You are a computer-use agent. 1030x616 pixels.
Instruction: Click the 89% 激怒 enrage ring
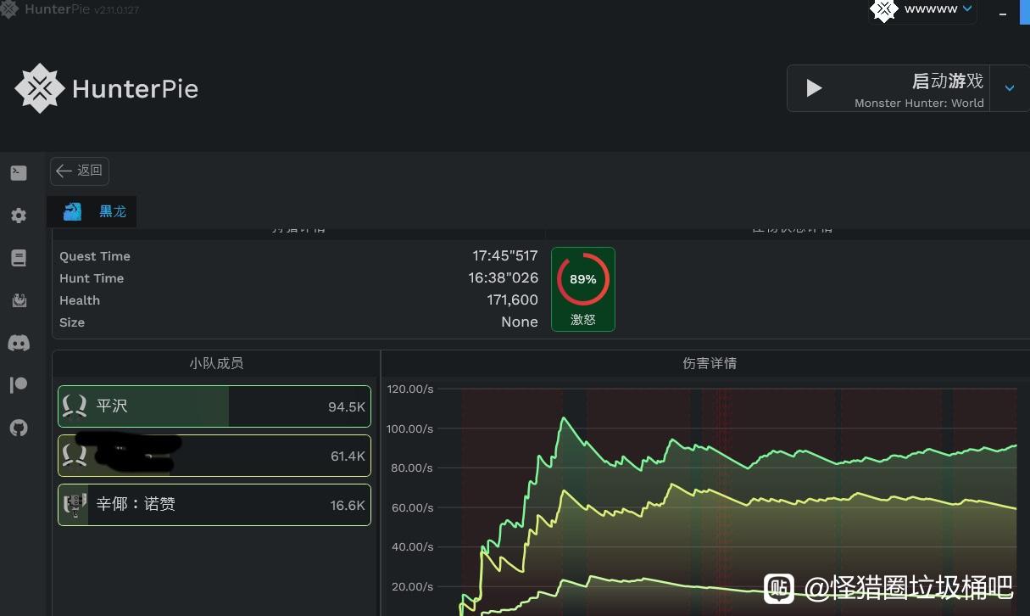(x=583, y=280)
